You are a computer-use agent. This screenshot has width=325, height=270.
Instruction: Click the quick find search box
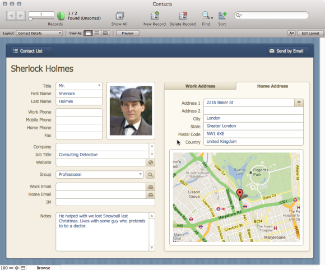(272, 15)
